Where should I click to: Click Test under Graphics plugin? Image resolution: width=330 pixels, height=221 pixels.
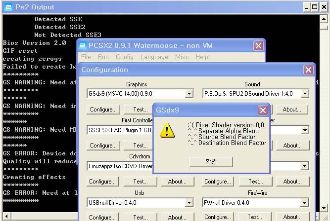click(x=139, y=110)
